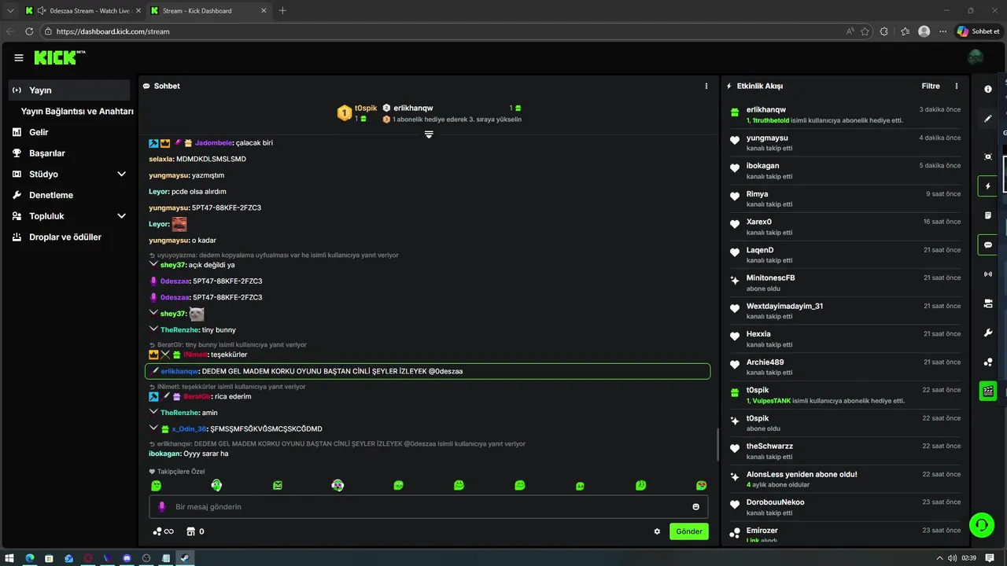
Task: Open moderation chevron beside TheRenzhe amin
Action: (153, 412)
